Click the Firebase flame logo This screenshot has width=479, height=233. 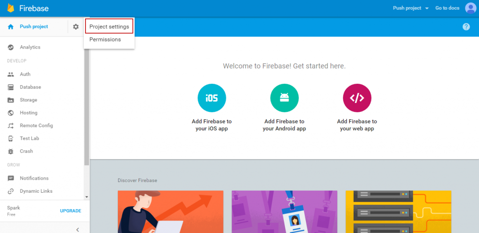tap(11, 8)
